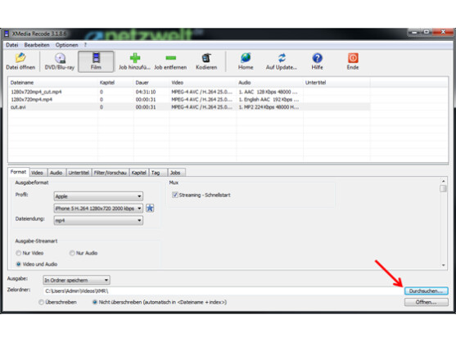
Task: Open the Bearbeiten menu
Action: point(37,45)
